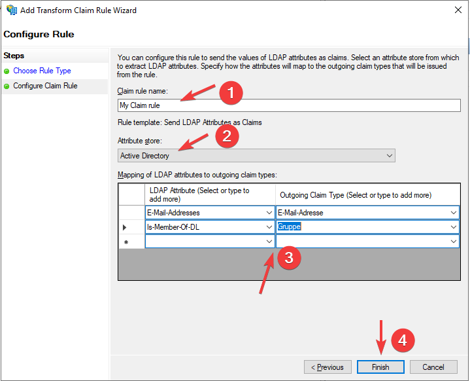Open the E-Mail-Adresse outgoing claim dropdown

(454, 212)
